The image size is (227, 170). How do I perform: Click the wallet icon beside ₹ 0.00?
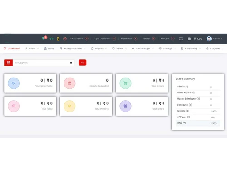[189, 39]
